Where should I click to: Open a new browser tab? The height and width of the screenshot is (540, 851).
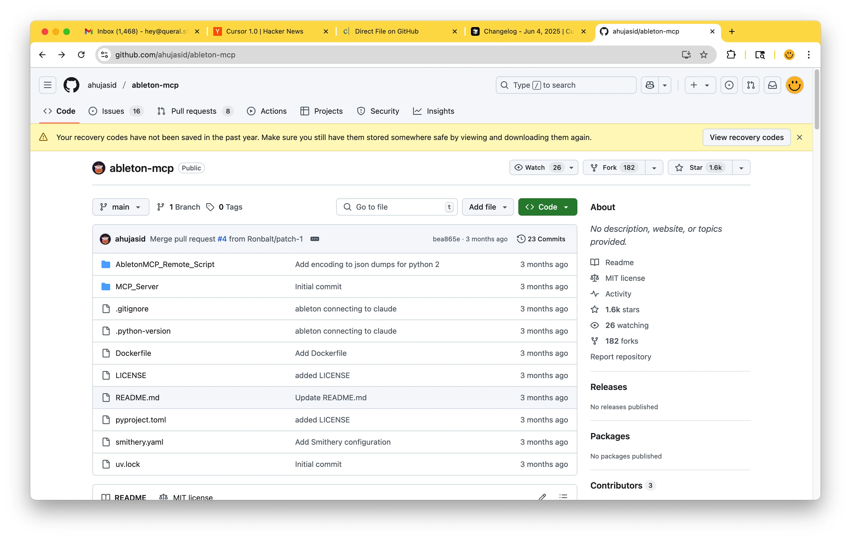click(x=732, y=31)
